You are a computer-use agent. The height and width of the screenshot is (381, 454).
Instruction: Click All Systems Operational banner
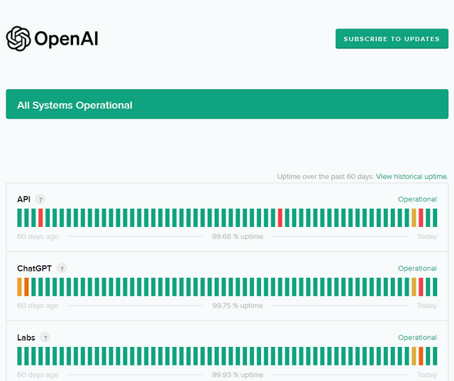[x=227, y=104]
